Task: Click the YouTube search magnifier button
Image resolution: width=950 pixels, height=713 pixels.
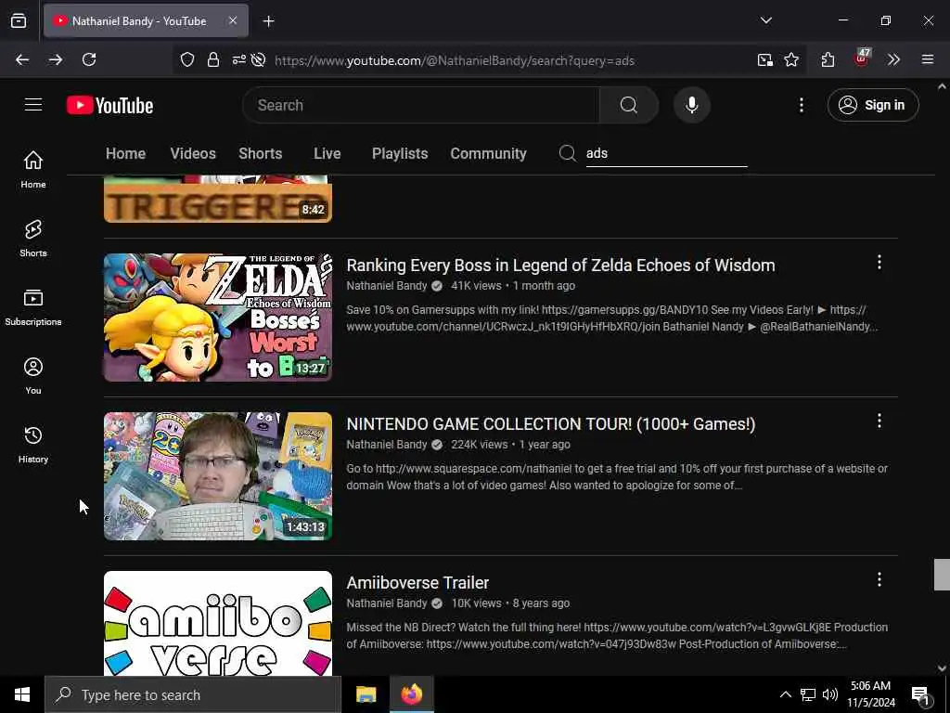Action: [628, 105]
